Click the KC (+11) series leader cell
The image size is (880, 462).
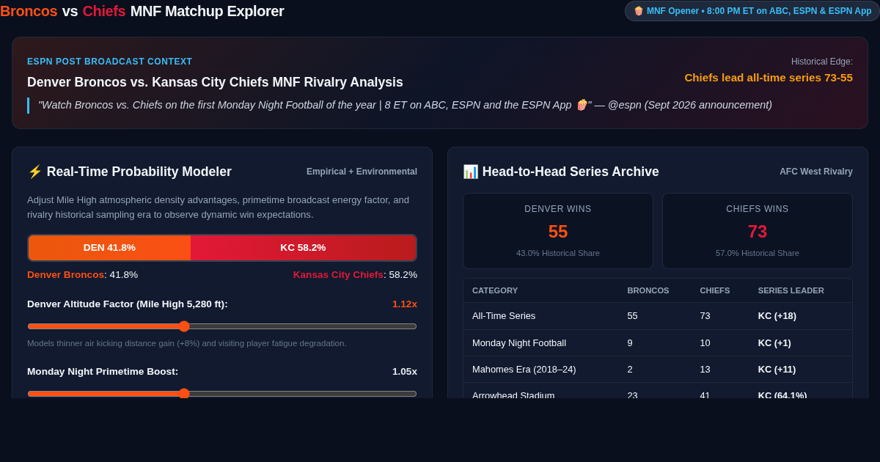click(x=777, y=370)
